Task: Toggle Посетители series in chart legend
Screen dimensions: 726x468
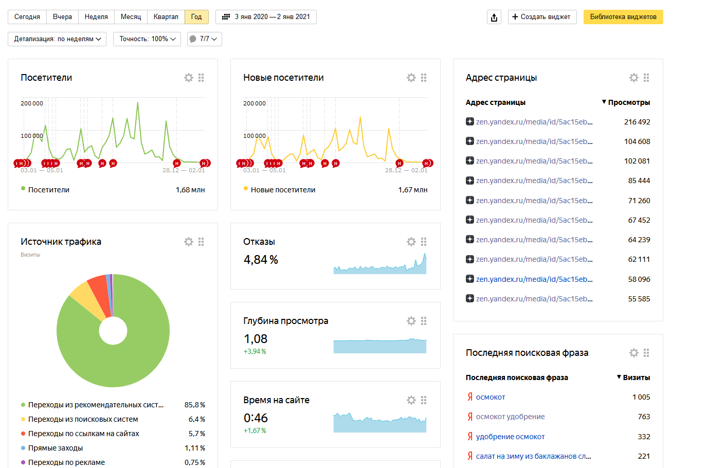Action: point(45,190)
